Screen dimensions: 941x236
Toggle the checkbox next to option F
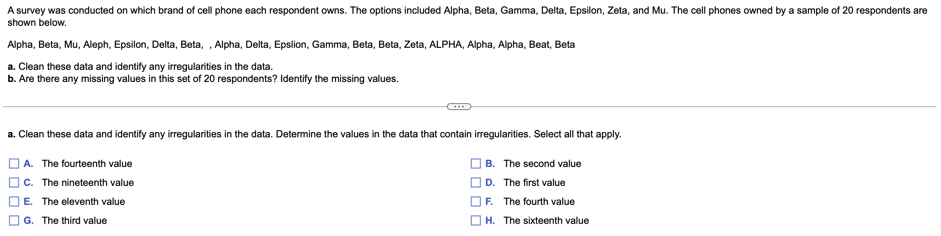click(x=475, y=201)
